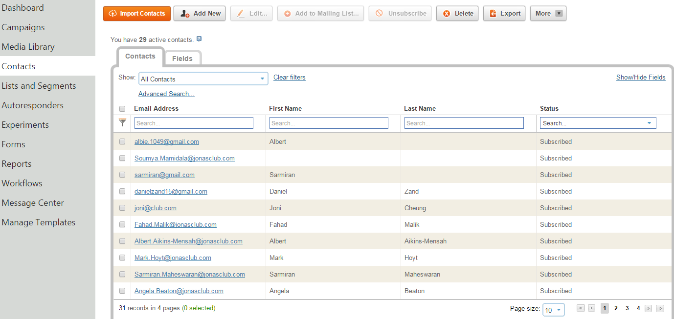Select the joni@club.com row checkbox

(122, 208)
